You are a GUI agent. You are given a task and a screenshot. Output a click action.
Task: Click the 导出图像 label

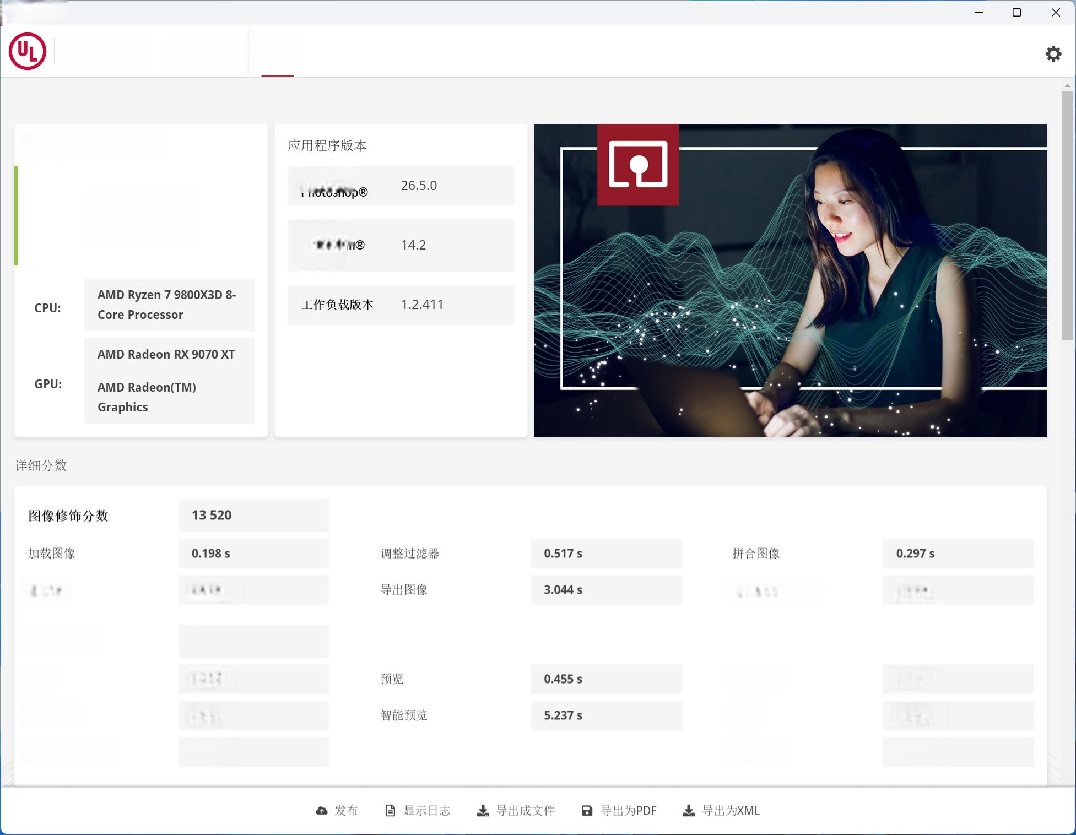(404, 590)
